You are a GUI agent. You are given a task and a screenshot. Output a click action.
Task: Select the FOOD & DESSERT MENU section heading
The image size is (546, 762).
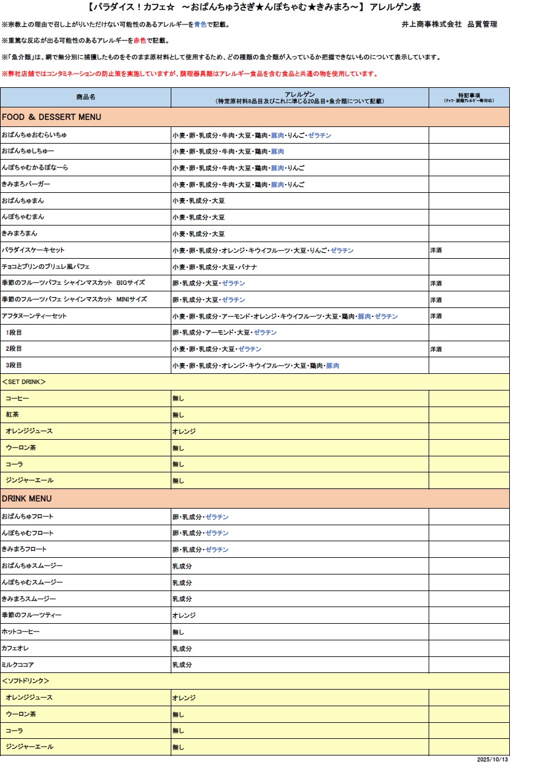pyautogui.click(x=52, y=117)
